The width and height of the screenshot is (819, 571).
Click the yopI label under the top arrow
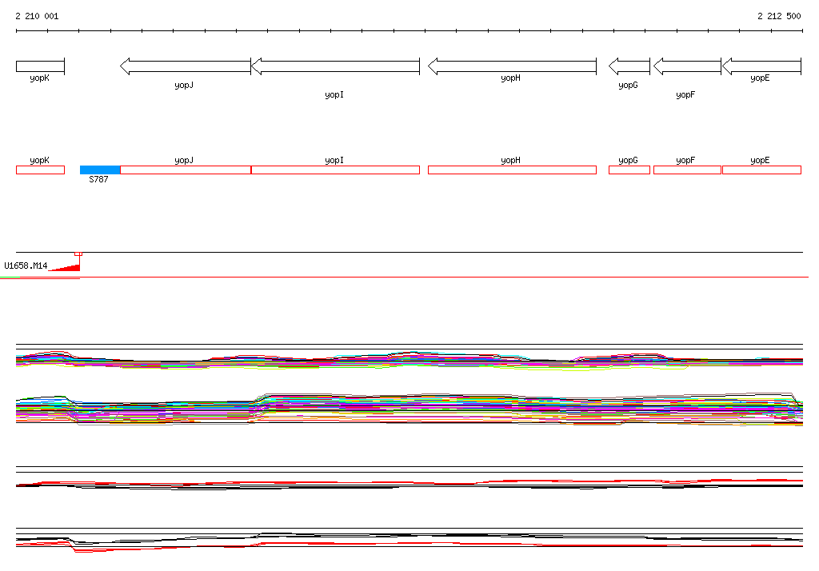(x=334, y=94)
